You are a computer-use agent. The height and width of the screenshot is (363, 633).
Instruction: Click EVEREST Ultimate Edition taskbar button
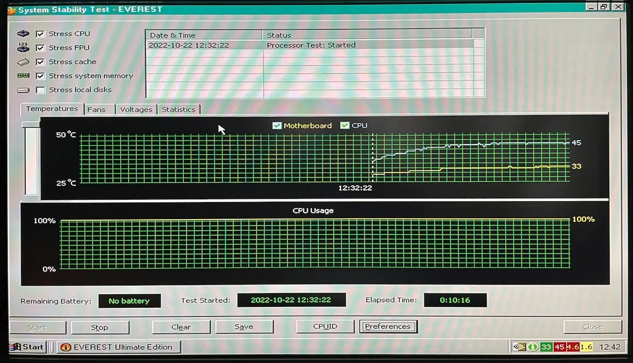pos(118,347)
